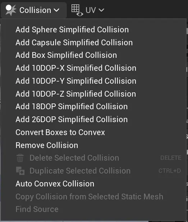Viewport: 188px width, 222px height.
Task: Click the UV grid-with-eye icon
Action: pyautogui.click(x=77, y=10)
